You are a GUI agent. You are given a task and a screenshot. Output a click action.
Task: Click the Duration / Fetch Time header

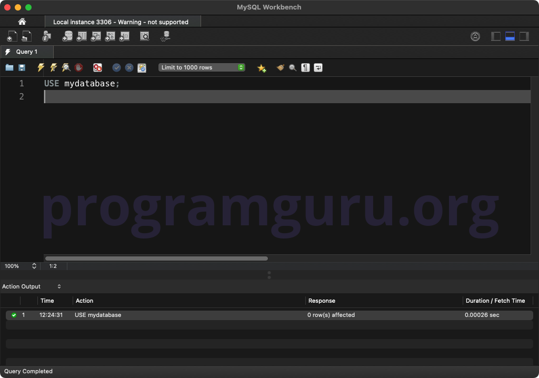coord(495,301)
